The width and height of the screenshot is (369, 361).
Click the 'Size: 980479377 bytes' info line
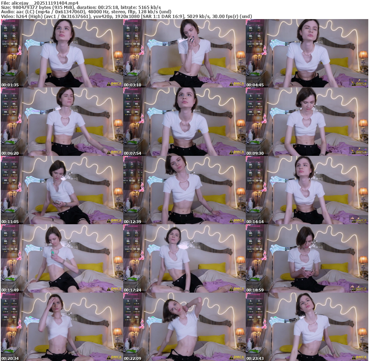pos(81,7)
